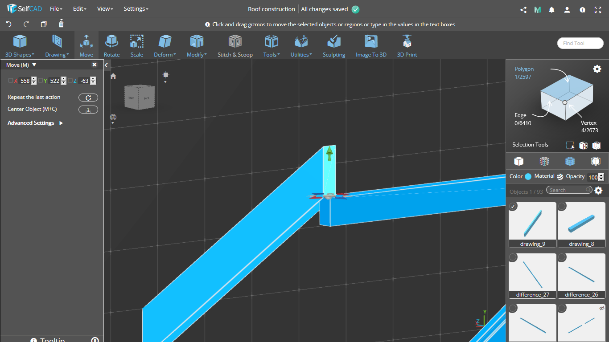609x342 pixels.
Task: Click the Opacity value stepper
Action: point(601,177)
